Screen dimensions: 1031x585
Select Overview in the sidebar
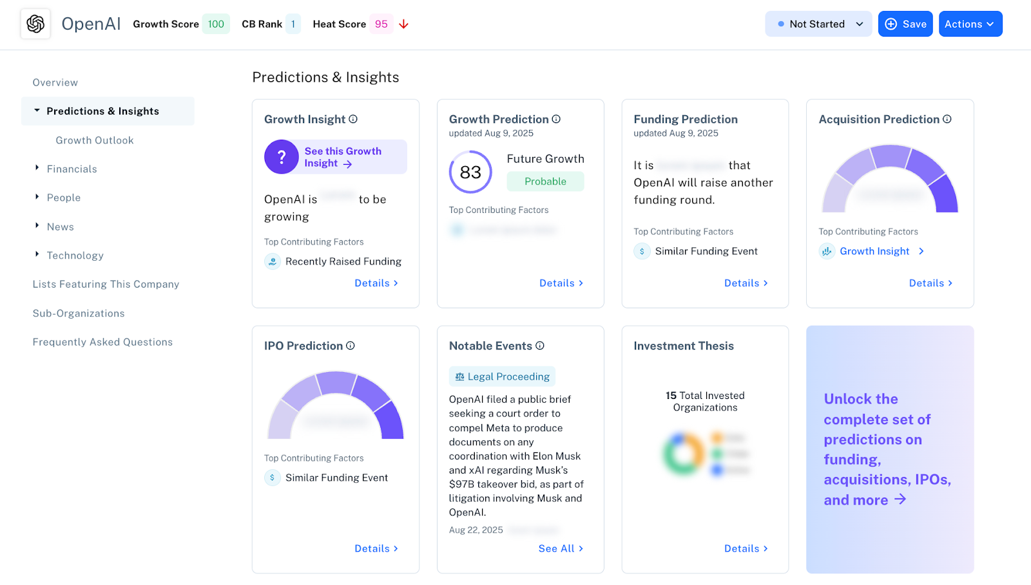pos(55,82)
